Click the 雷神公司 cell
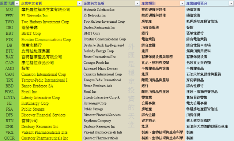 point(51,121)
